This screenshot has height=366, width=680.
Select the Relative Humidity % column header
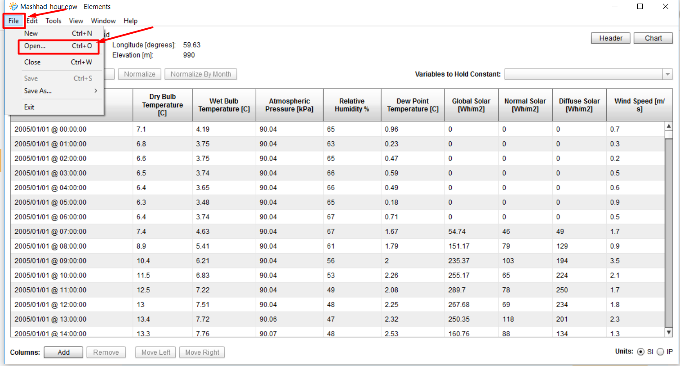pyautogui.click(x=352, y=105)
